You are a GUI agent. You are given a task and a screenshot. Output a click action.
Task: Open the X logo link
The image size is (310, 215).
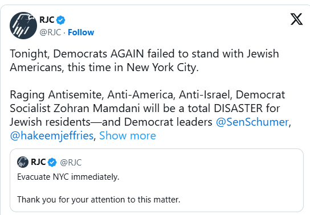[x=296, y=19]
